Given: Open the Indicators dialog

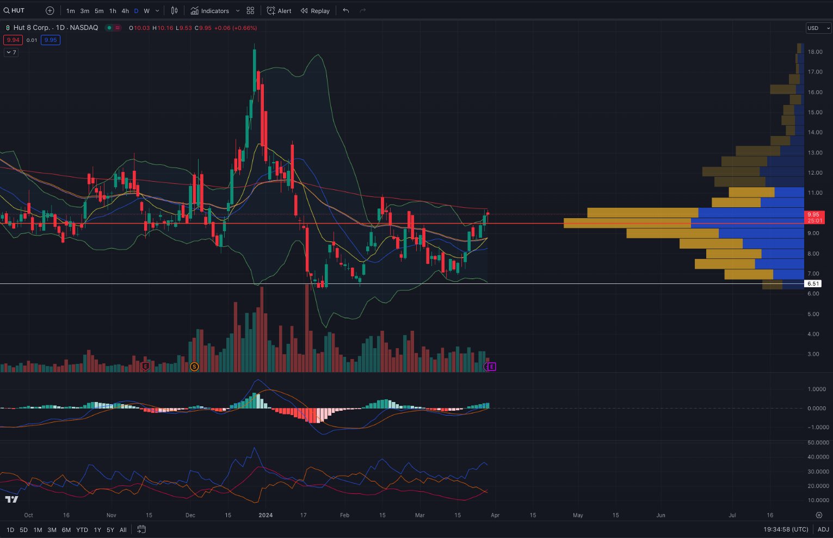Looking at the screenshot, I should click(x=210, y=10).
